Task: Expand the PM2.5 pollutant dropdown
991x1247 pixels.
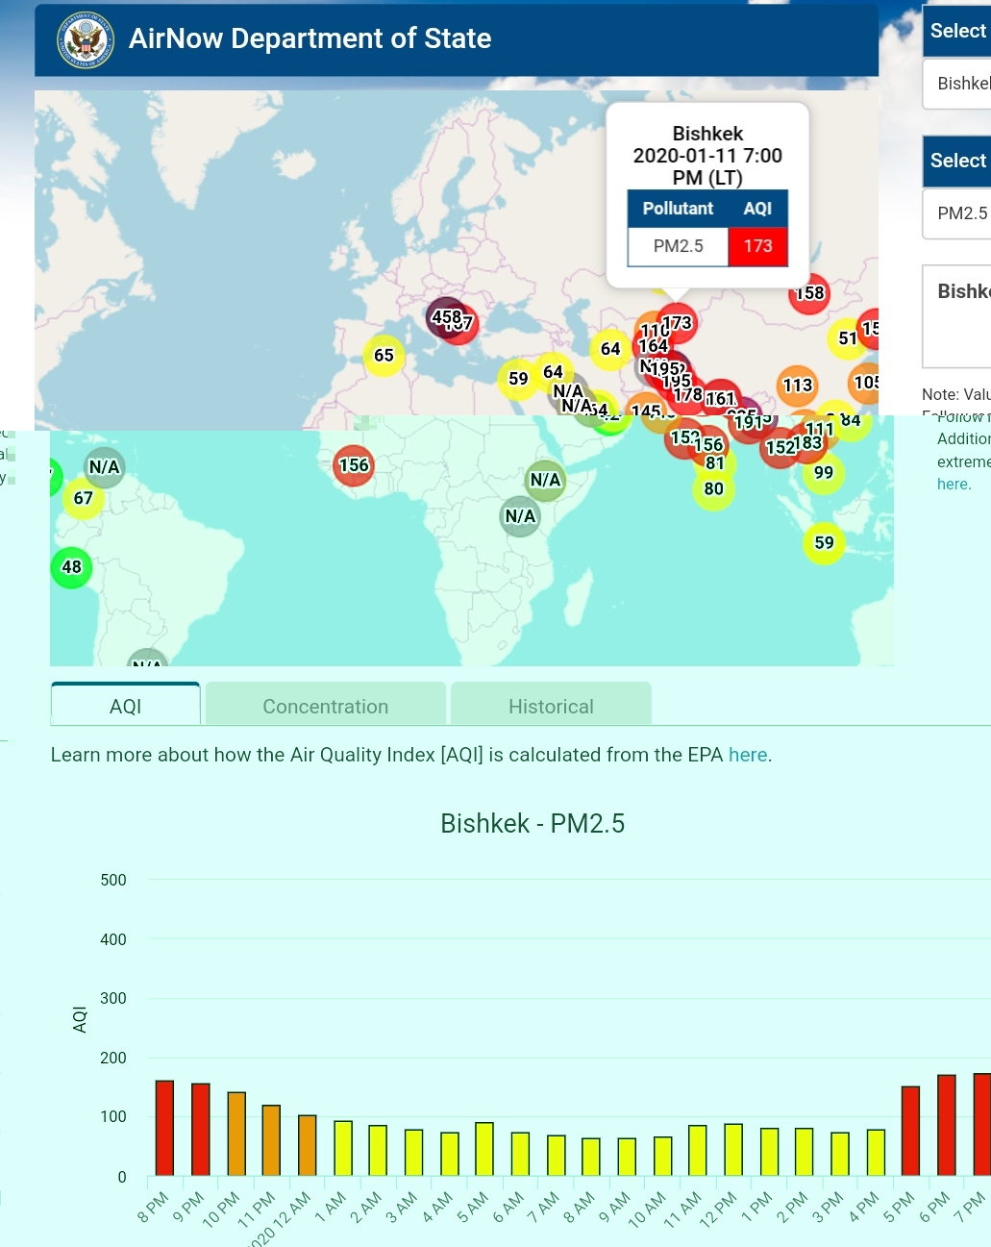Action: (959, 213)
